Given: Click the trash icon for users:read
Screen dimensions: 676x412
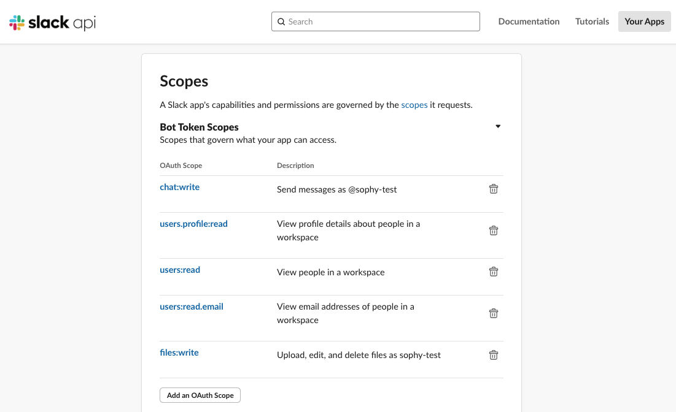Looking at the screenshot, I should (x=494, y=272).
